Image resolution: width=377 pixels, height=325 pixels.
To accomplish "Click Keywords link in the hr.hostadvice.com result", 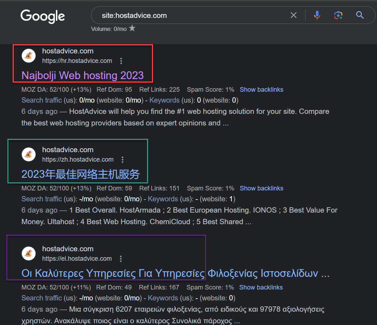I will coord(165,100).
